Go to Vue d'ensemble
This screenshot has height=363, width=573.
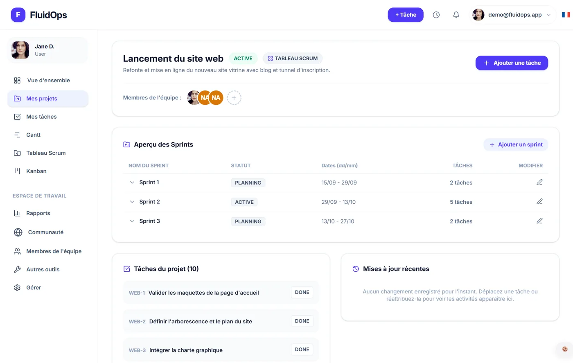[x=48, y=80]
